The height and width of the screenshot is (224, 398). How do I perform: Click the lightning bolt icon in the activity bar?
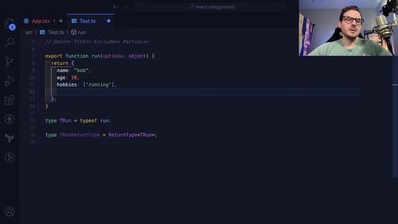click(9, 119)
